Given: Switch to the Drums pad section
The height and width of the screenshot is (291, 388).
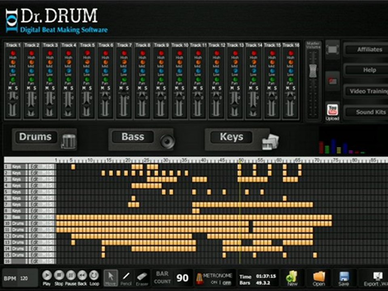Looking at the screenshot, I should coord(36,137).
